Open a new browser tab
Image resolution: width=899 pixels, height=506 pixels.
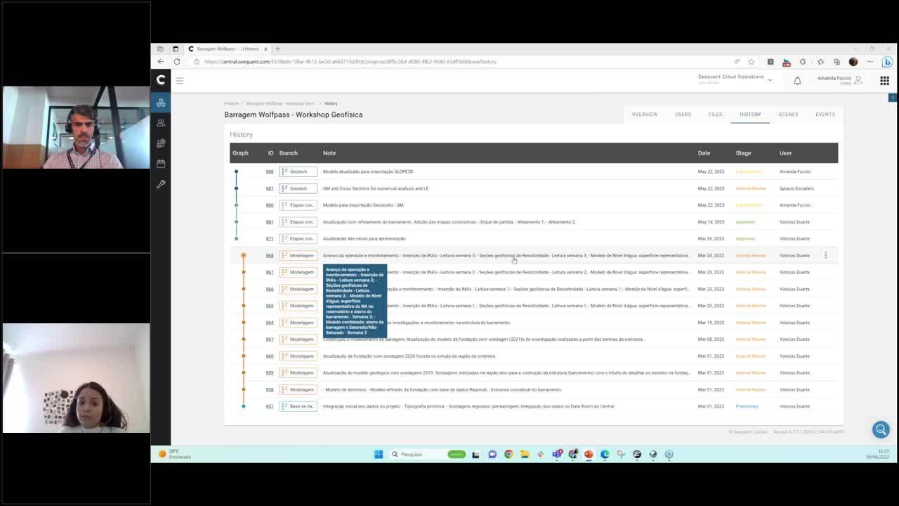tap(277, 49)
